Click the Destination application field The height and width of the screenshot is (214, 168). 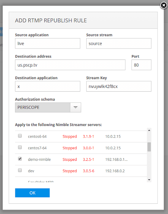pos(48,86)
